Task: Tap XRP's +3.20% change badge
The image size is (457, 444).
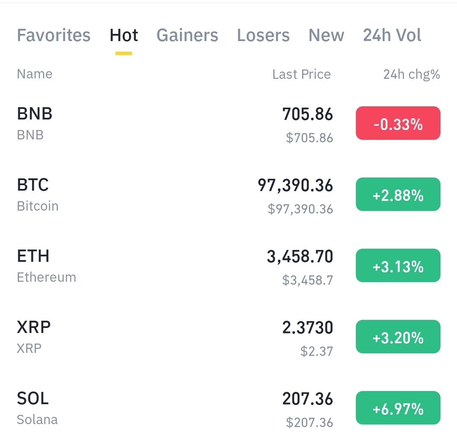Action: pos(398,337)
